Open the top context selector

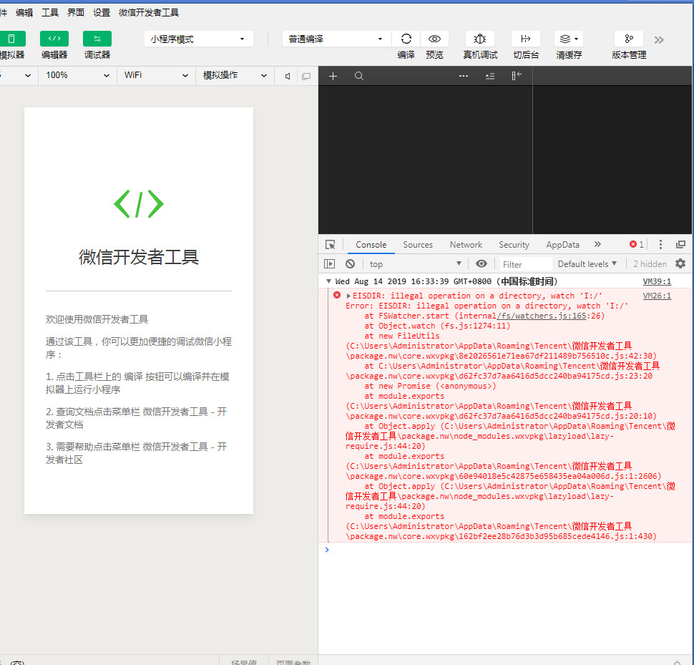pyautogui.click(x=416, y=264)
